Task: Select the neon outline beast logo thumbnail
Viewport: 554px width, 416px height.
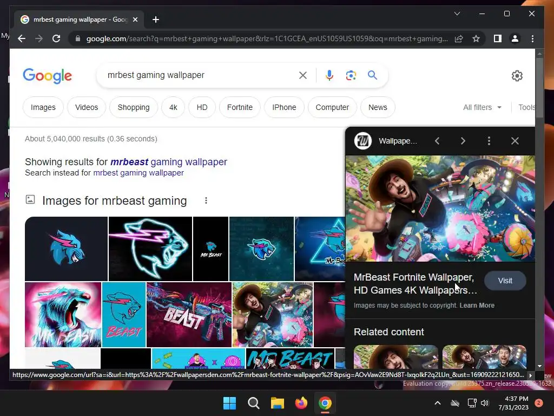Action: pyautogui.click(x=150, y=249)
